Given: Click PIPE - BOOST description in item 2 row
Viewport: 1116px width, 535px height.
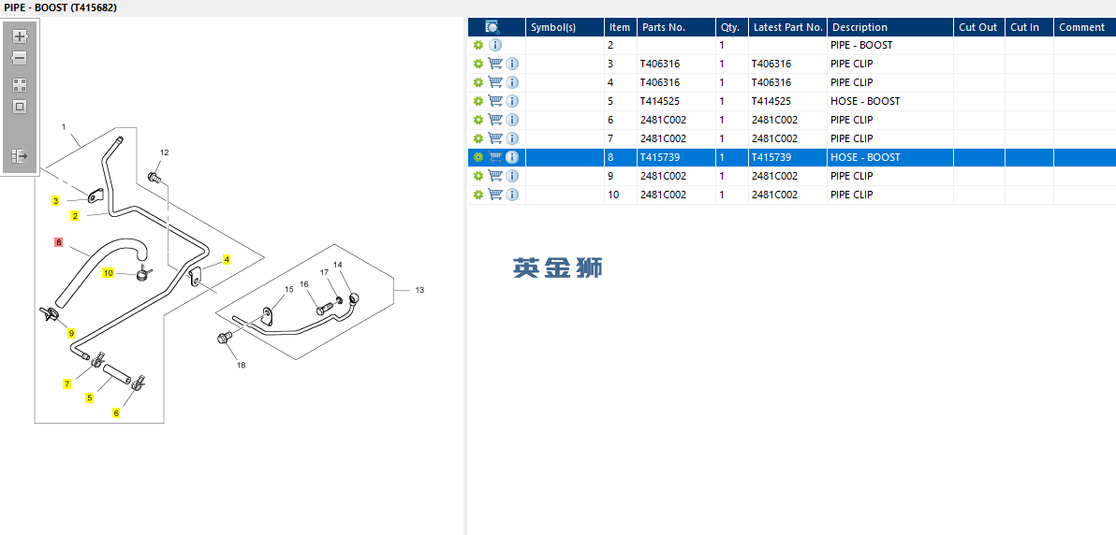Looking at the screenshot, I should (x=861, y=45).
